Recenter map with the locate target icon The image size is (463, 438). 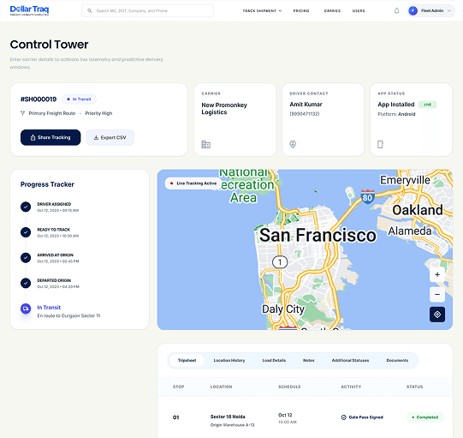coord(437,314)
